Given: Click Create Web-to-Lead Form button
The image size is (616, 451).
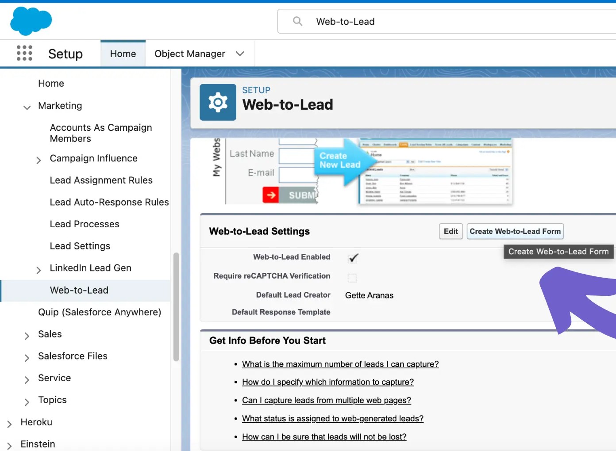Looking at the screenshot, I should (515, 231).
